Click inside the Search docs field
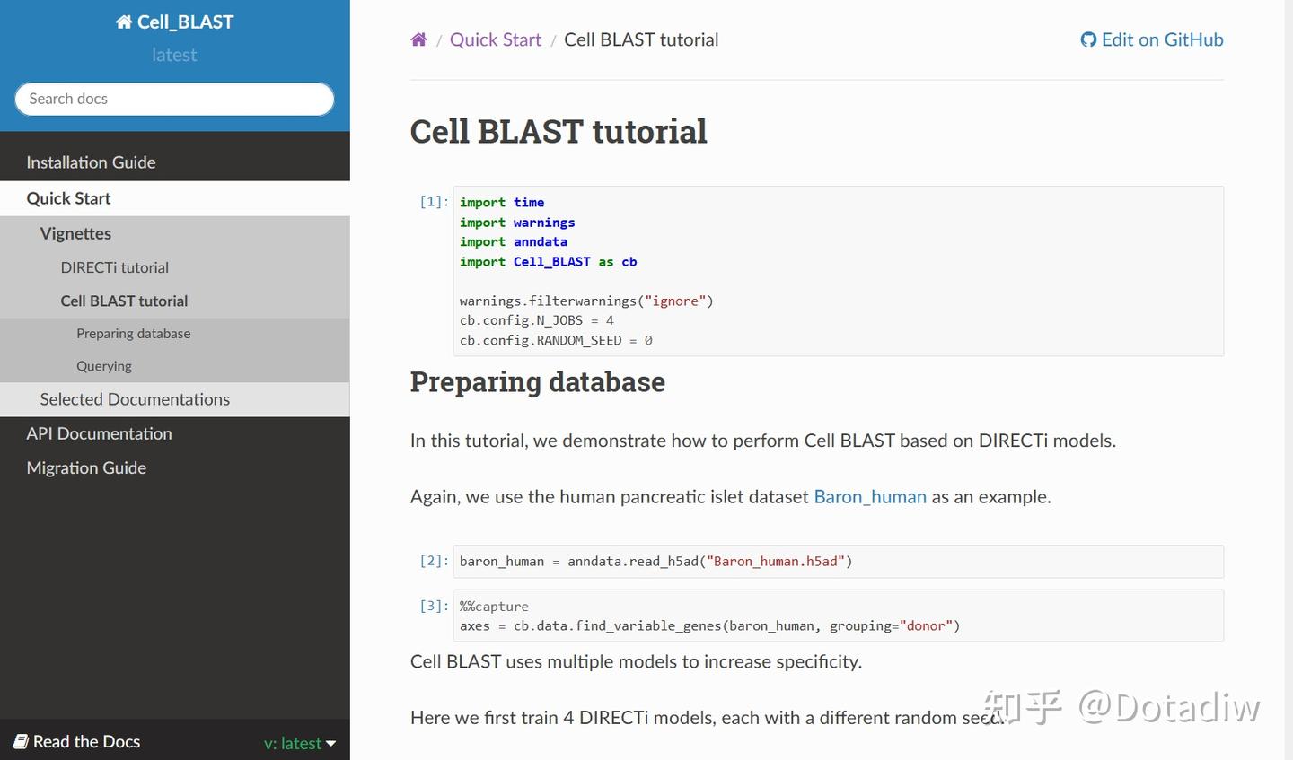The height and width of the screenshot is (760, 1293). [x=174, y=99]
